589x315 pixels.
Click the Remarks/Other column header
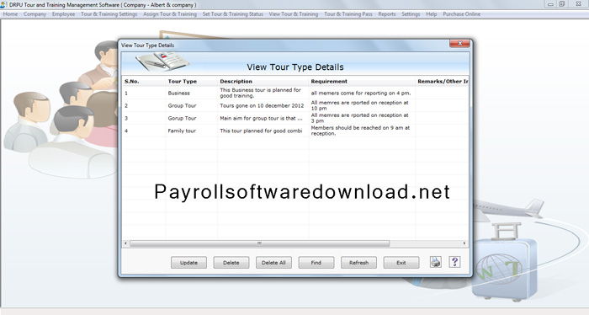coord(442,81)
